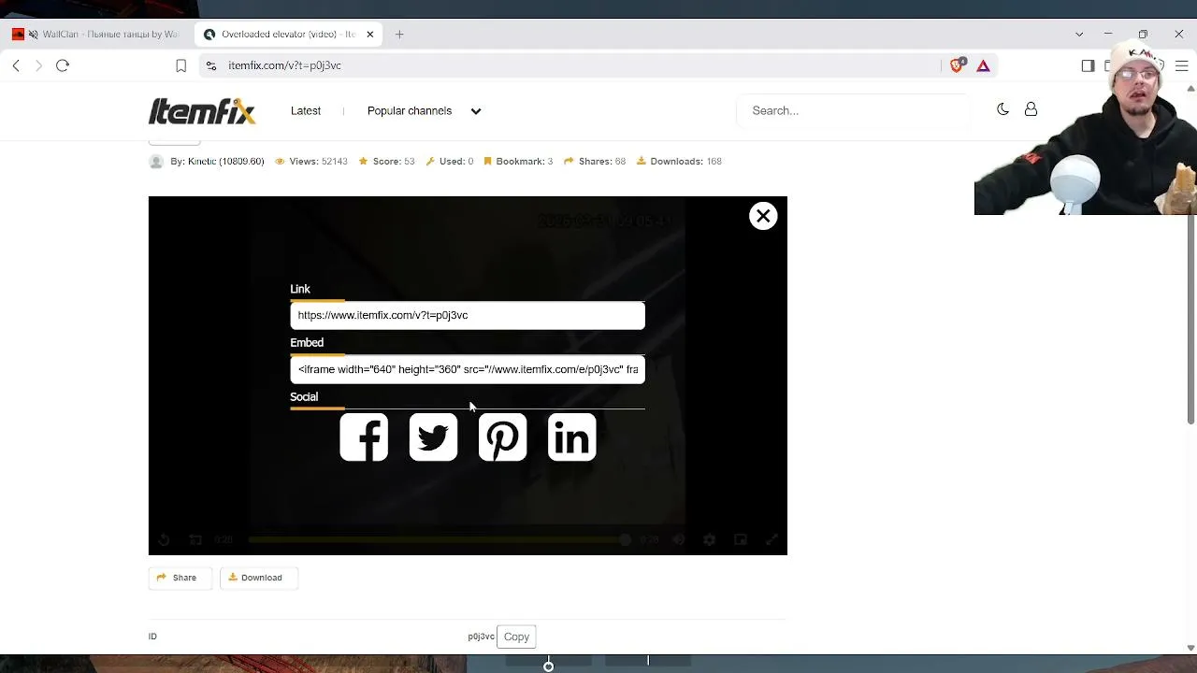Open video player settings gear
1197x673 pixels.
(710, 539)
